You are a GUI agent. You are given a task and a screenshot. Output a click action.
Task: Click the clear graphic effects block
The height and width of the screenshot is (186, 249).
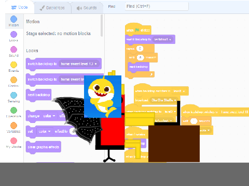(x=44, y=147)
